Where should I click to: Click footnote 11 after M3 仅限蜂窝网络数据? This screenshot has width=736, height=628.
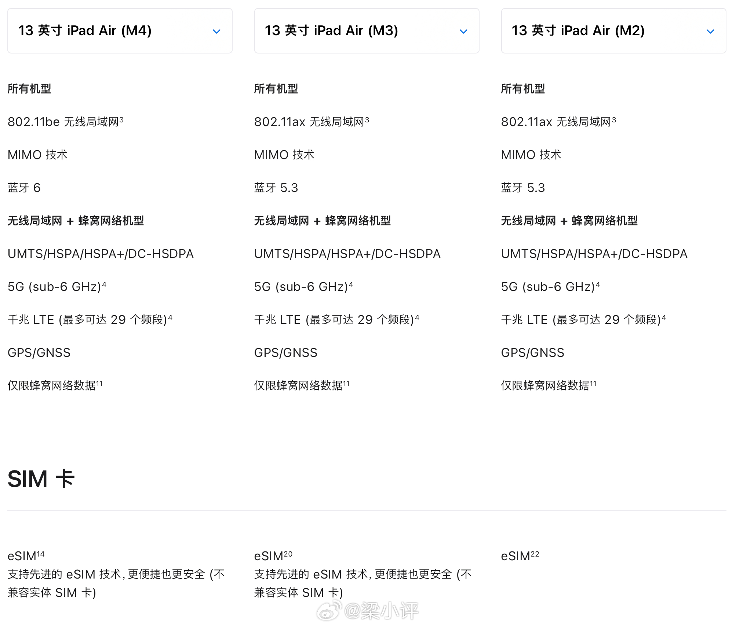click(x=346, y=384)
